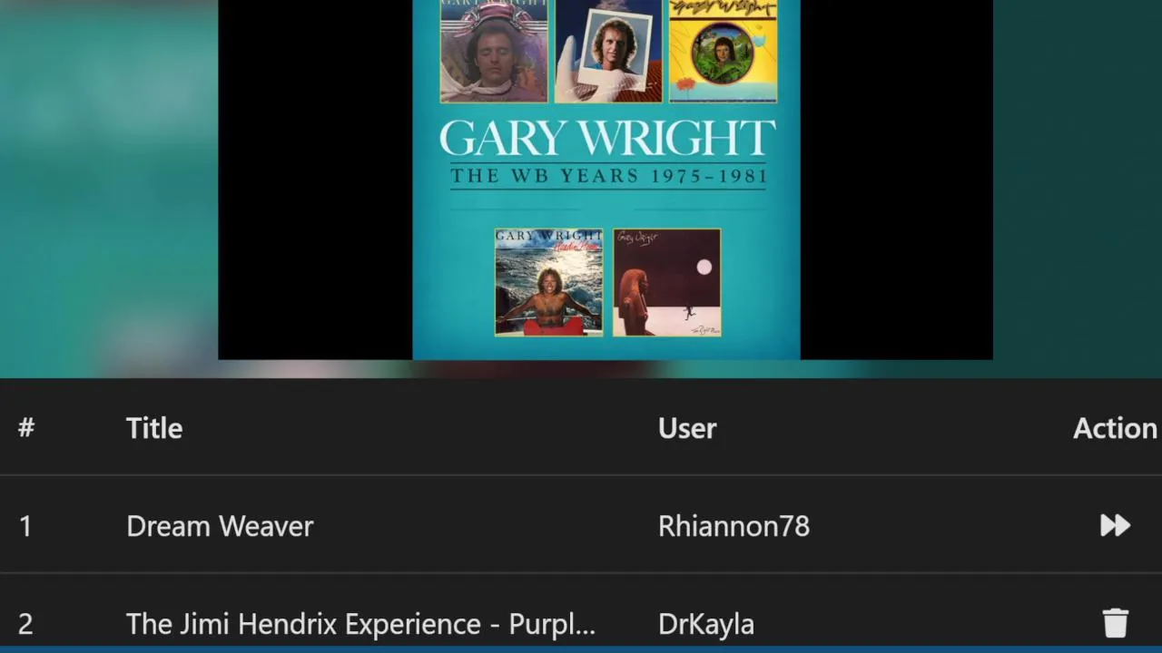The image size is (1162, 653).
Task: Click user DrKayla
Action: pyautogui.click(x=706, y=624)
